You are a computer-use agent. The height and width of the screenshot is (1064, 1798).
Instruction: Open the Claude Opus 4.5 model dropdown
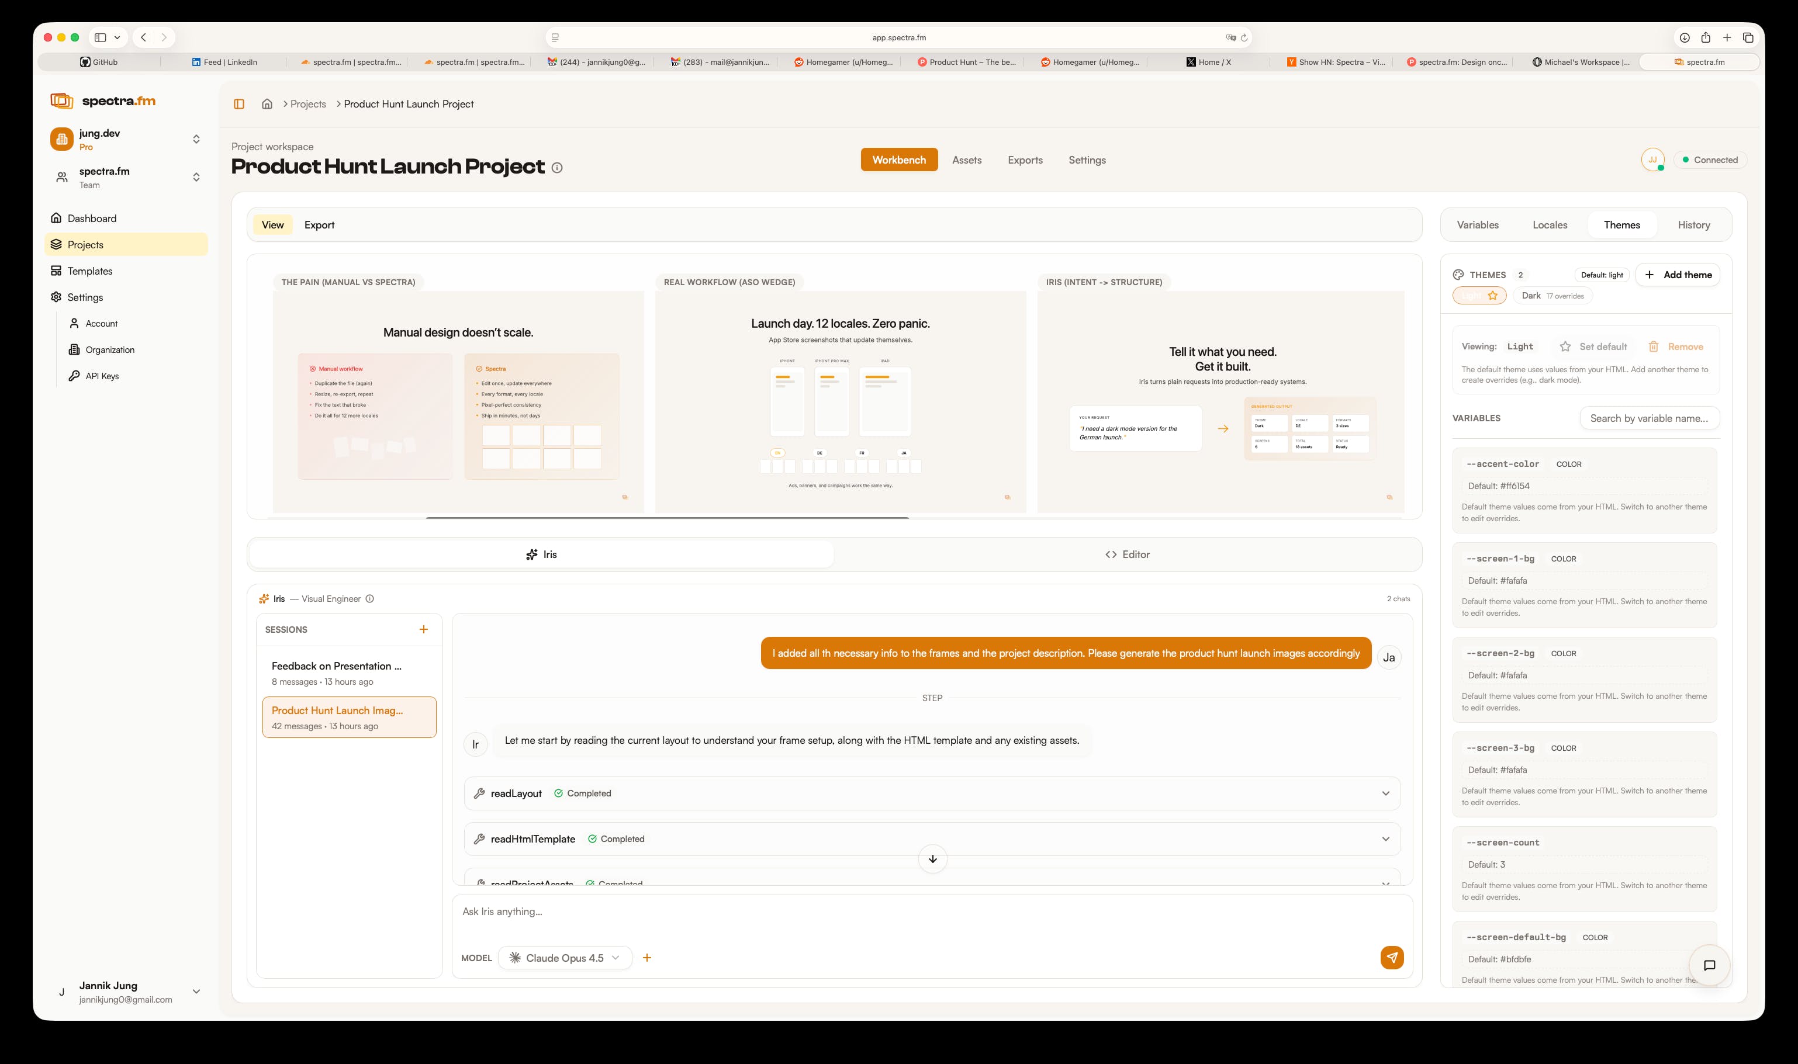pyautogui.click(x=565, y=958)
